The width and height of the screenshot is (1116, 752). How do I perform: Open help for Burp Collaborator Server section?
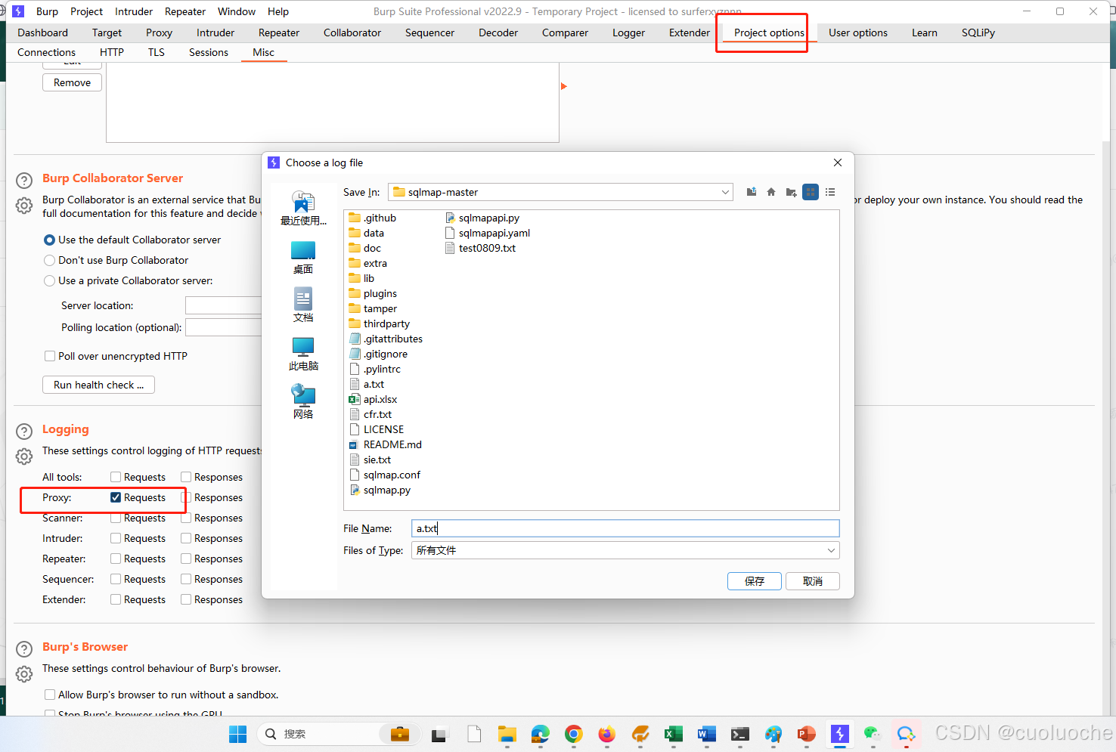(24, 181)
